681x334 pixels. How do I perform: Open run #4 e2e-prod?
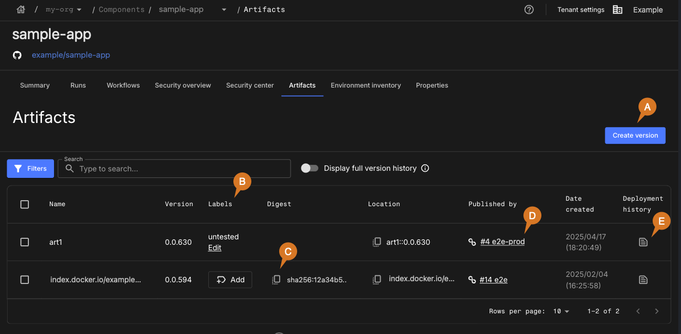[x=502, y=242]
